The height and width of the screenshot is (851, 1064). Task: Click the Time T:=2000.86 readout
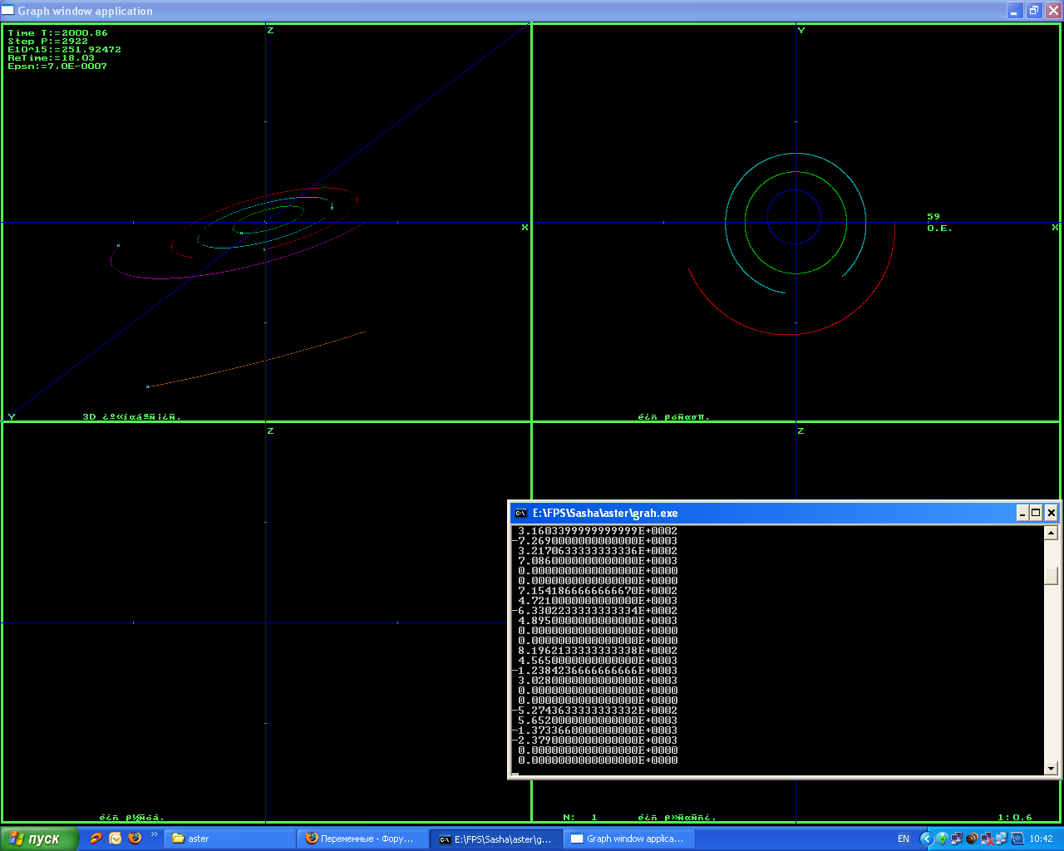click(x=57, y=33)
